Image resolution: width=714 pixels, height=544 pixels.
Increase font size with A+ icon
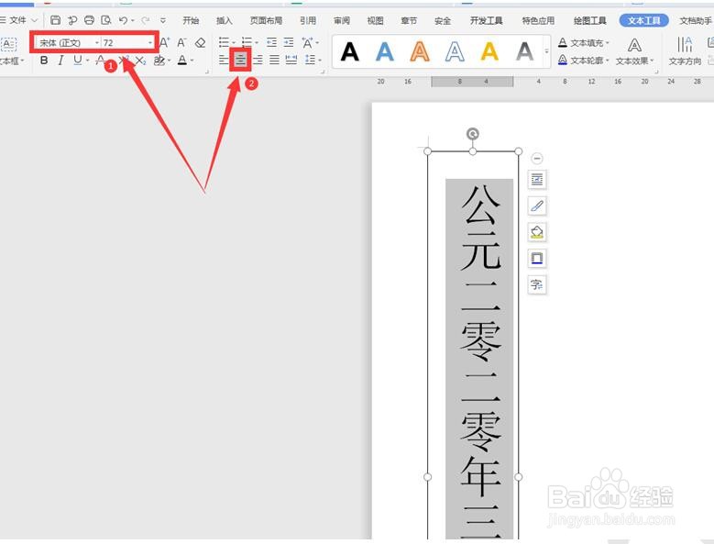[164, 43]
